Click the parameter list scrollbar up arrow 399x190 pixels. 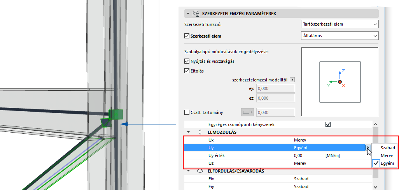pyautogui.click(x=375, y=124)
